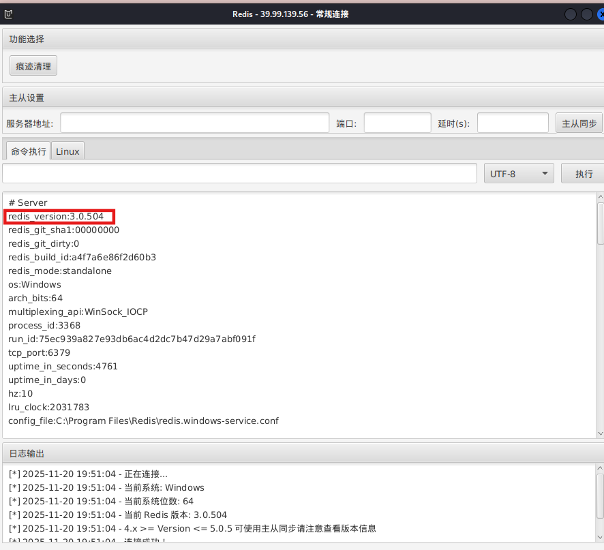Screen dimensions: 604x550
Task: Switch to the Linux tab
Action: 67,151
